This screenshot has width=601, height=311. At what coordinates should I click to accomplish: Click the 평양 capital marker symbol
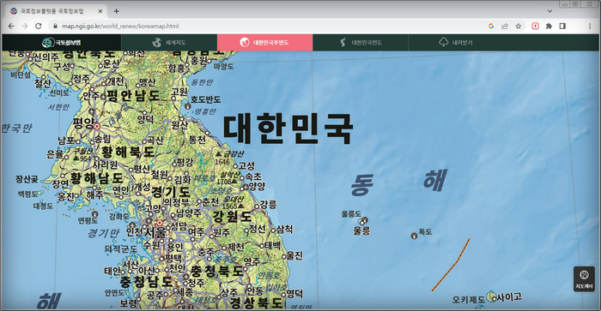(97, 126)
